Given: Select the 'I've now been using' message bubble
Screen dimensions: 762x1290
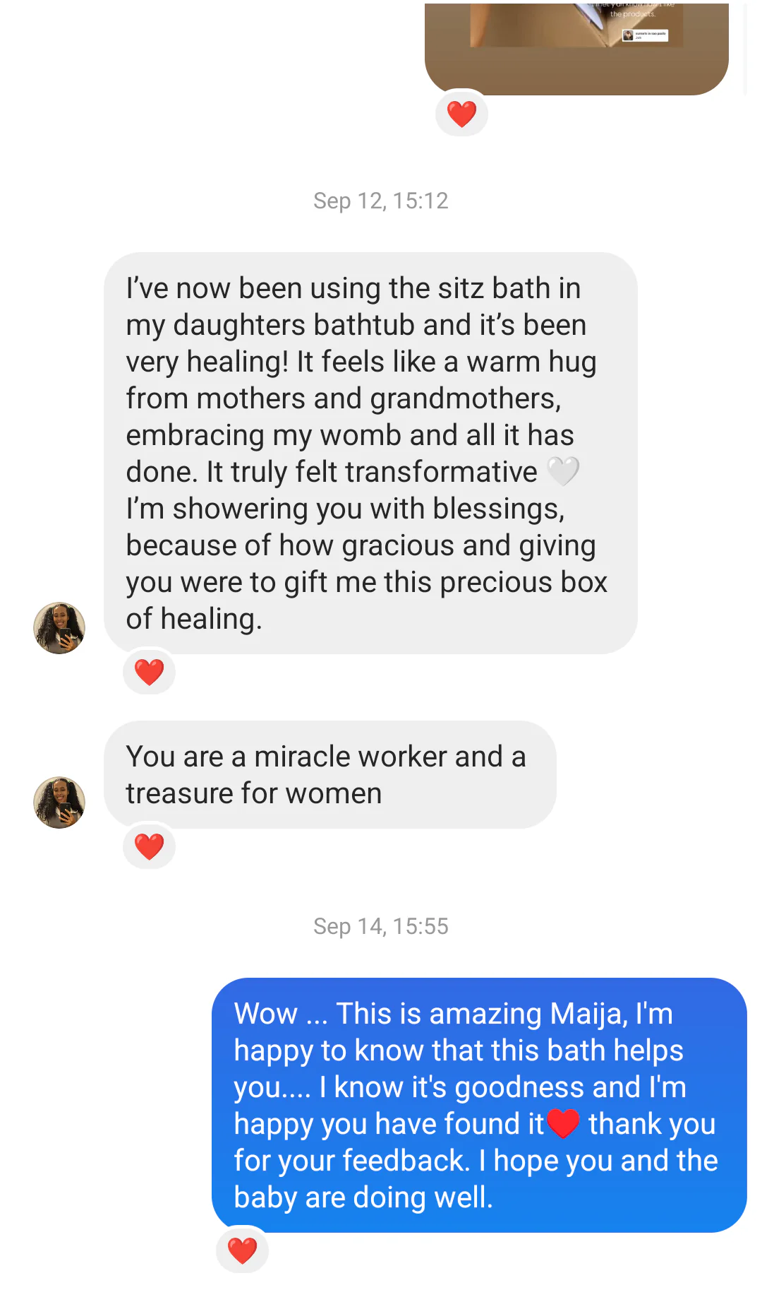Looking at the screenshot, I should pos(370,452).
